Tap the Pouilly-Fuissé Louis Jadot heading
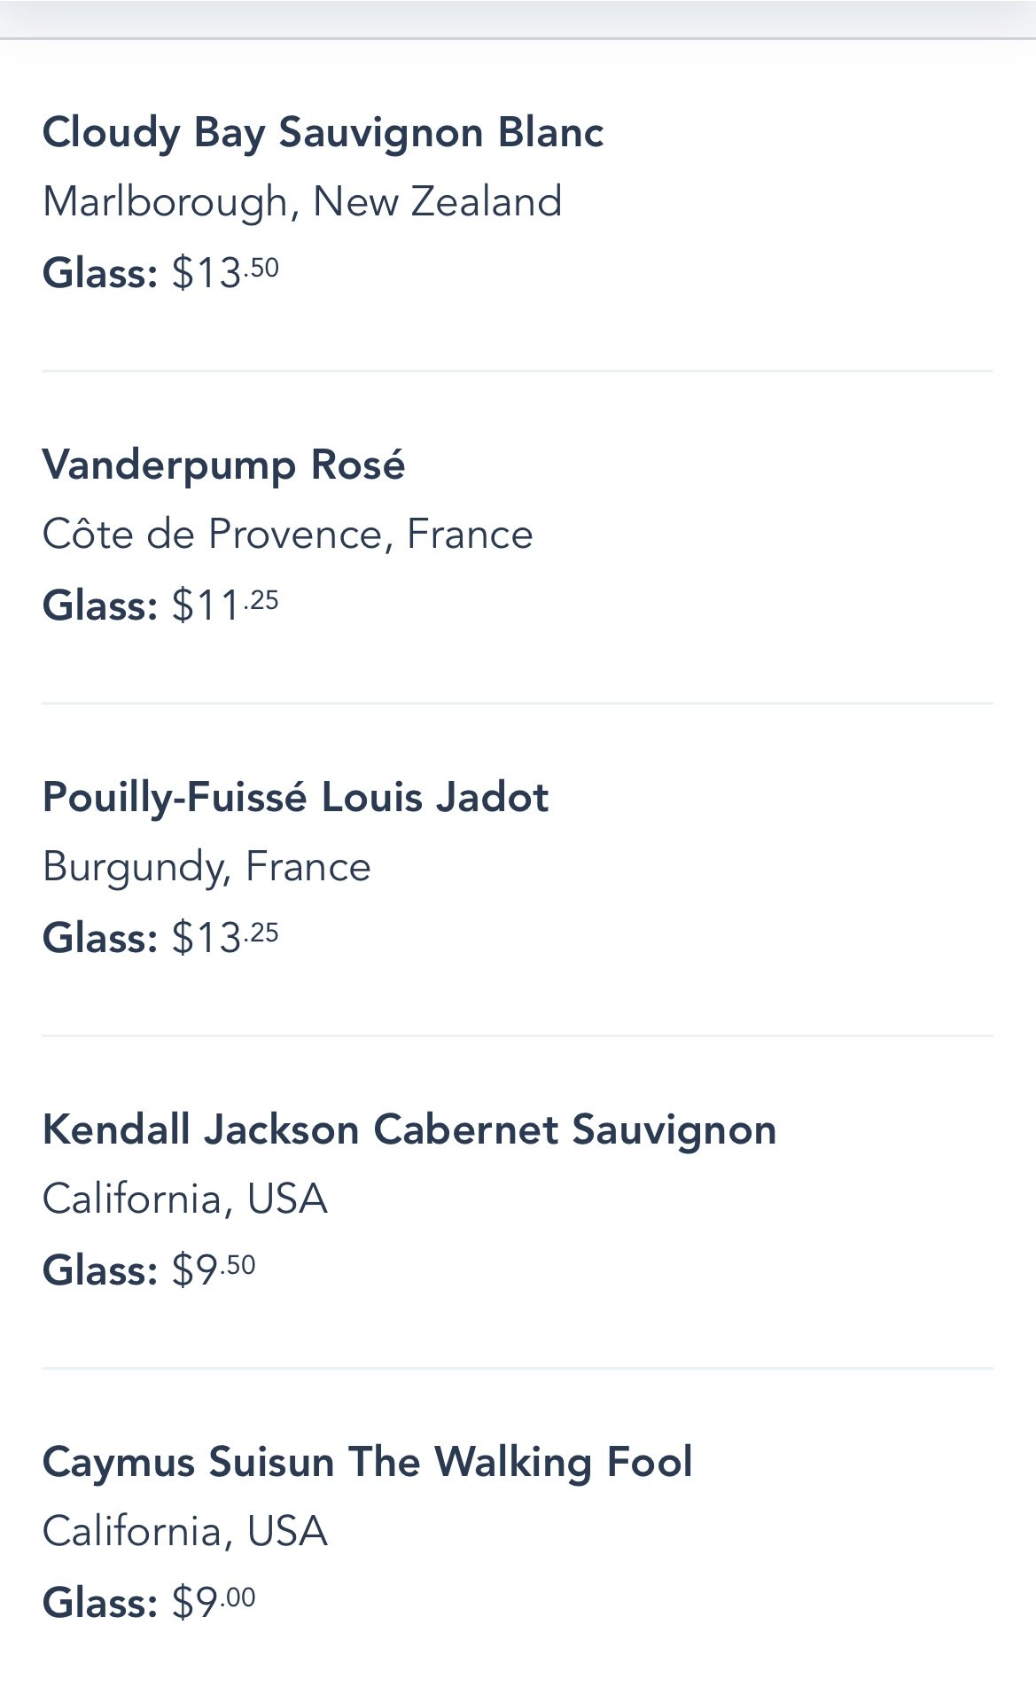 (295, 798)
